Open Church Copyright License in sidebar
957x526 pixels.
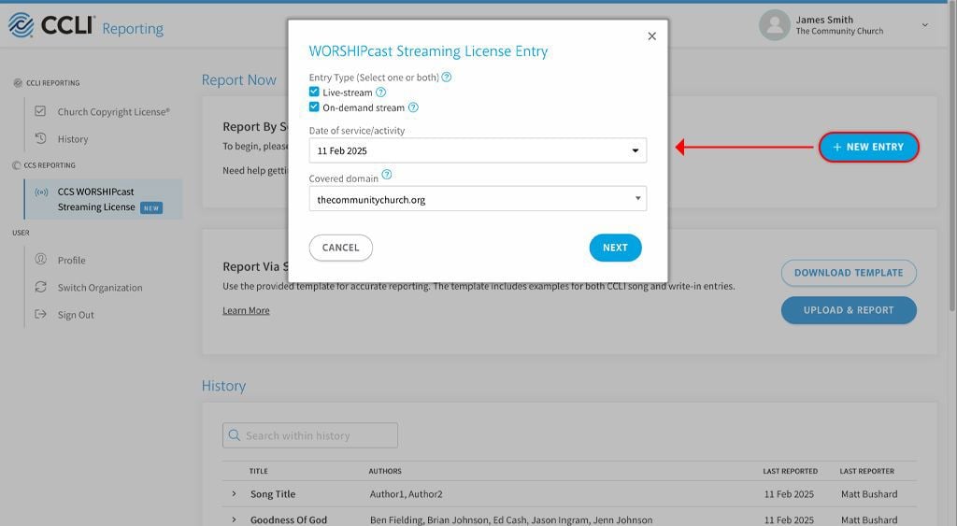[x=113, y=112]
